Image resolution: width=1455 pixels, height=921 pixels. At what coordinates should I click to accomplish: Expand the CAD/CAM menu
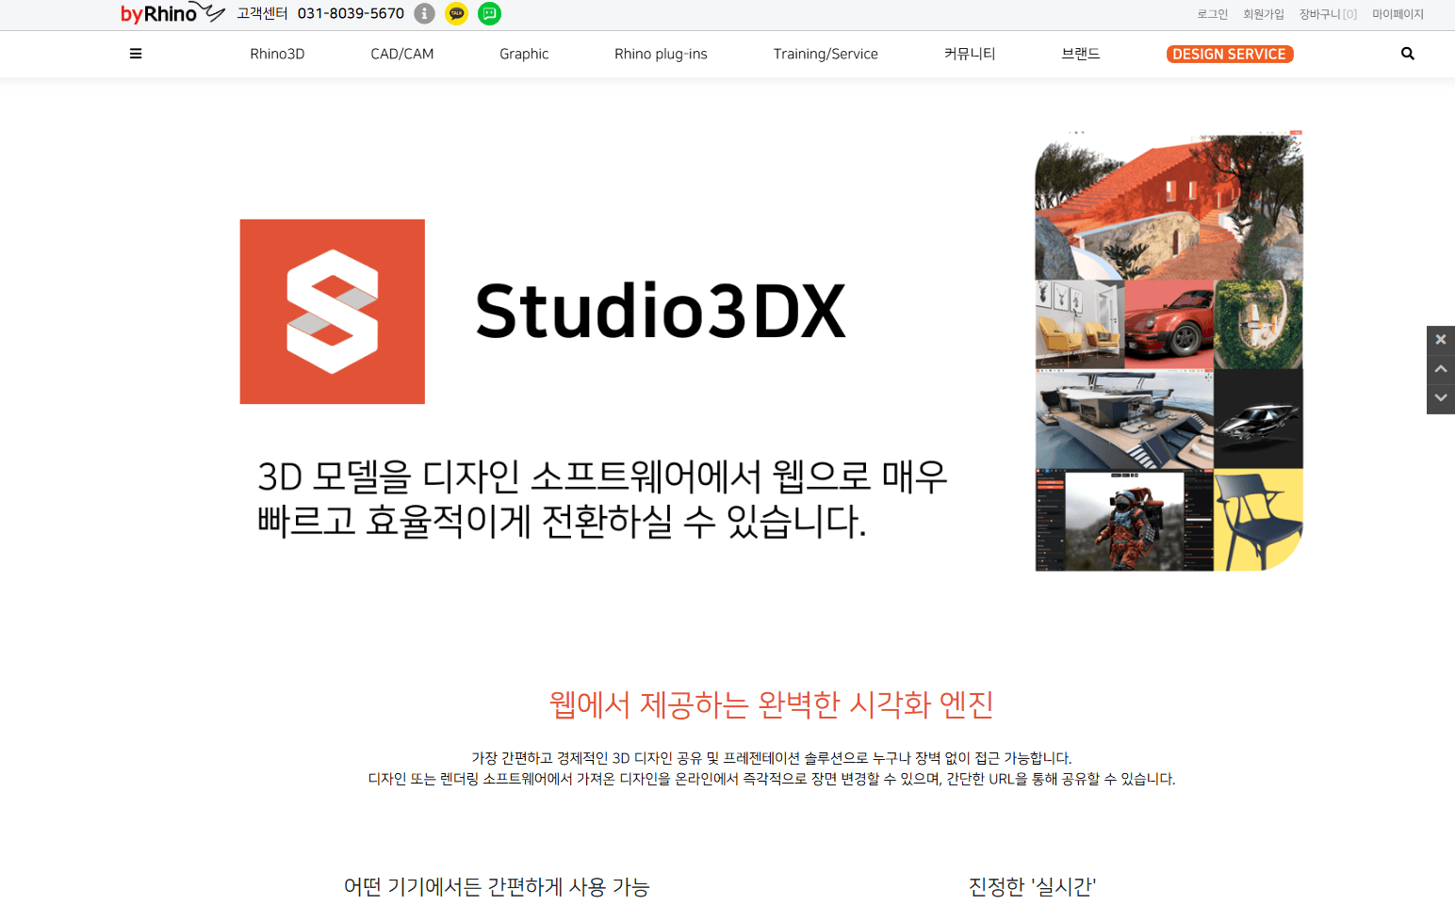point(401,54)
